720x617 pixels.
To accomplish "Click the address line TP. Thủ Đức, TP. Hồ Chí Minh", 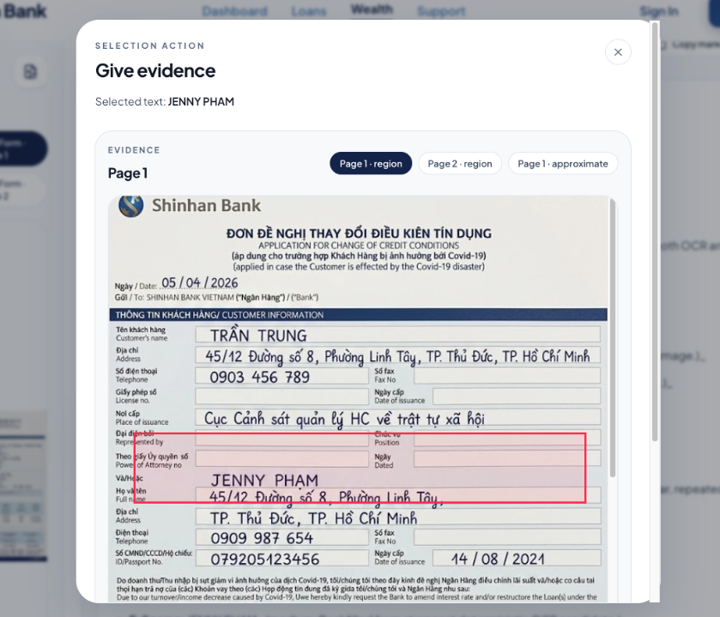I will [x=313, y=518].
